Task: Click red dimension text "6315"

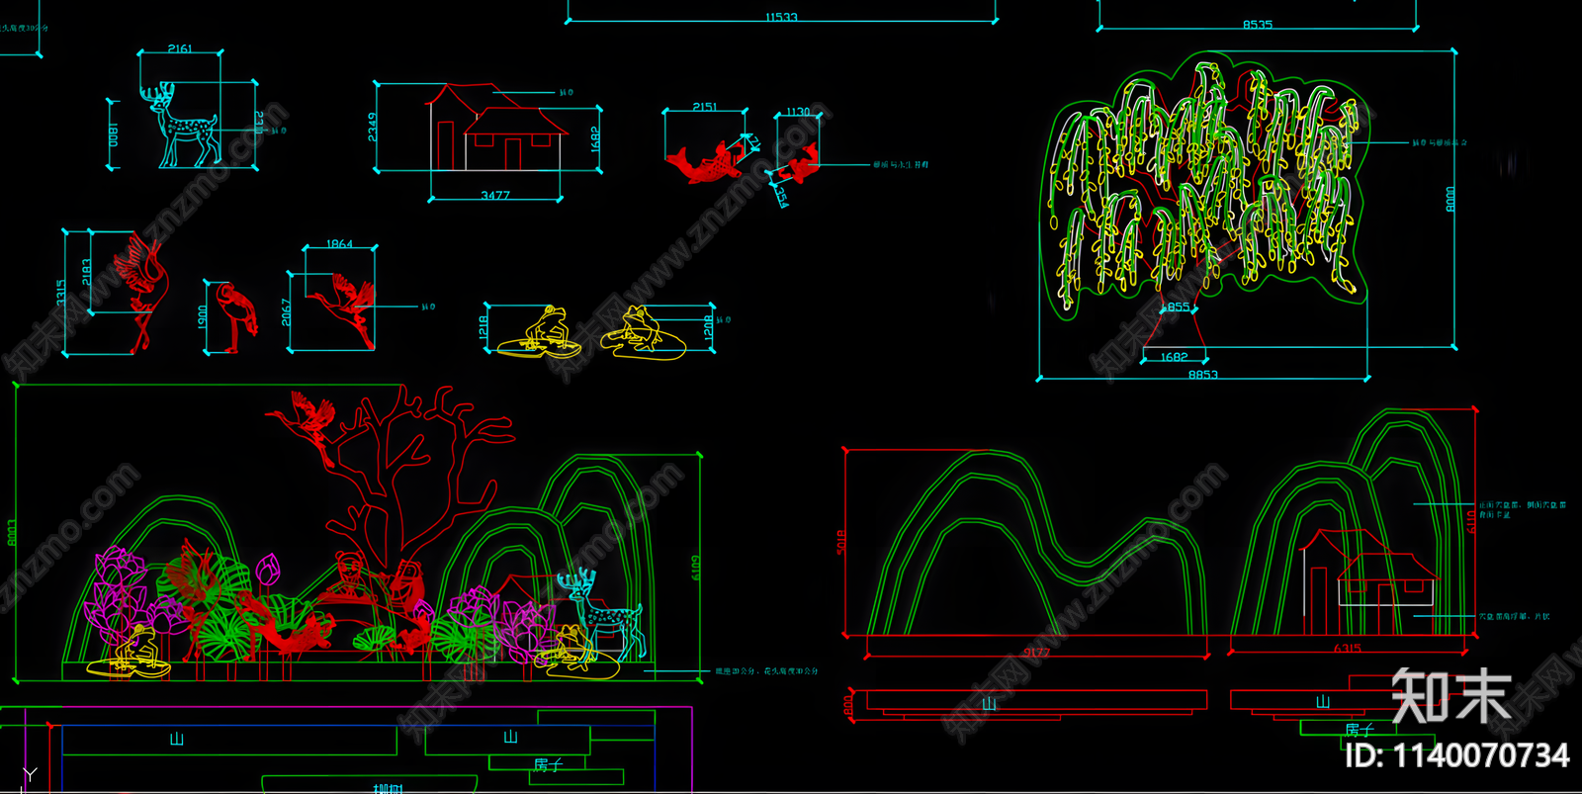Action: (1348, 649)
